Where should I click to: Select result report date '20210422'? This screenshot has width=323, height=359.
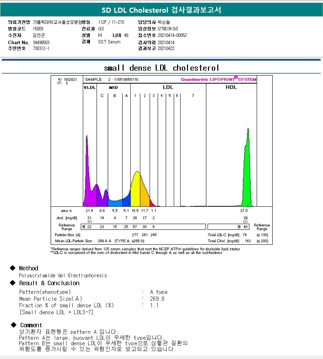(x=166, y=48)
